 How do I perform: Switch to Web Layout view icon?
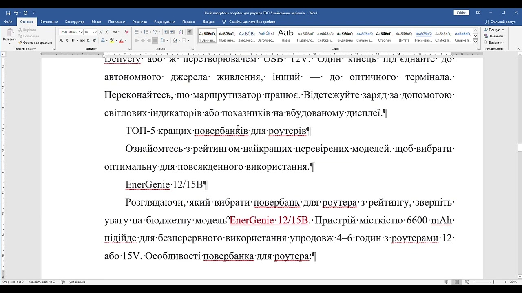tap(467, 282)
